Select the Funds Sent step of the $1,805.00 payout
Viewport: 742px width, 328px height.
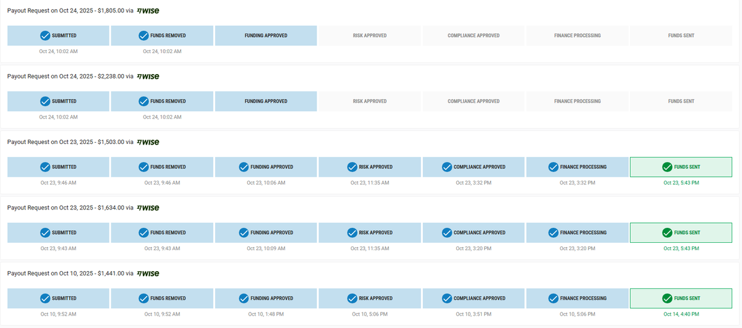point(681,36)
